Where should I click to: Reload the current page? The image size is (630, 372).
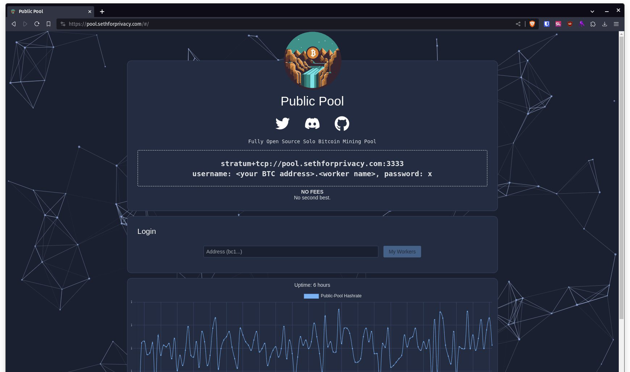(37, 24)
